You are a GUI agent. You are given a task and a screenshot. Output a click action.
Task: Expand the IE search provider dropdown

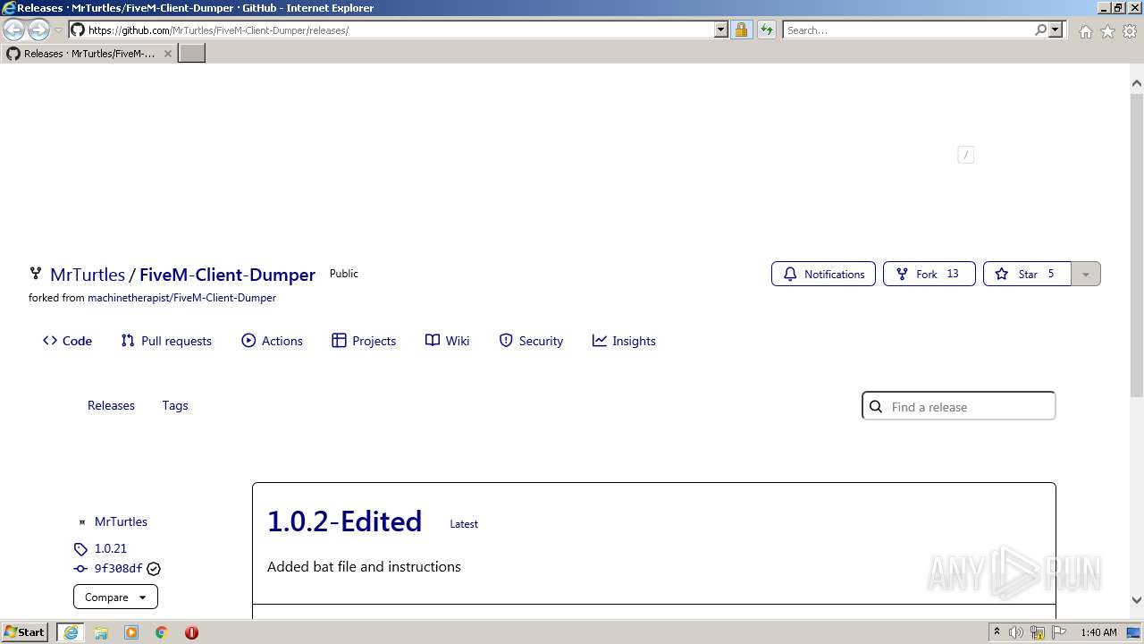(1056, 30)
